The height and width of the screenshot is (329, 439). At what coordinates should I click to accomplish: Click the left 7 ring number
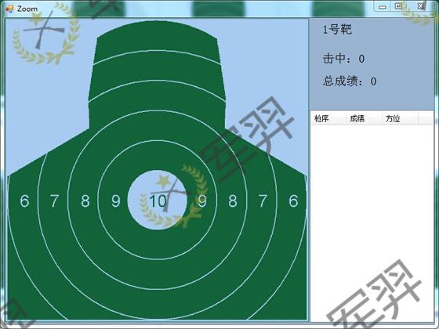pos(54,201)
